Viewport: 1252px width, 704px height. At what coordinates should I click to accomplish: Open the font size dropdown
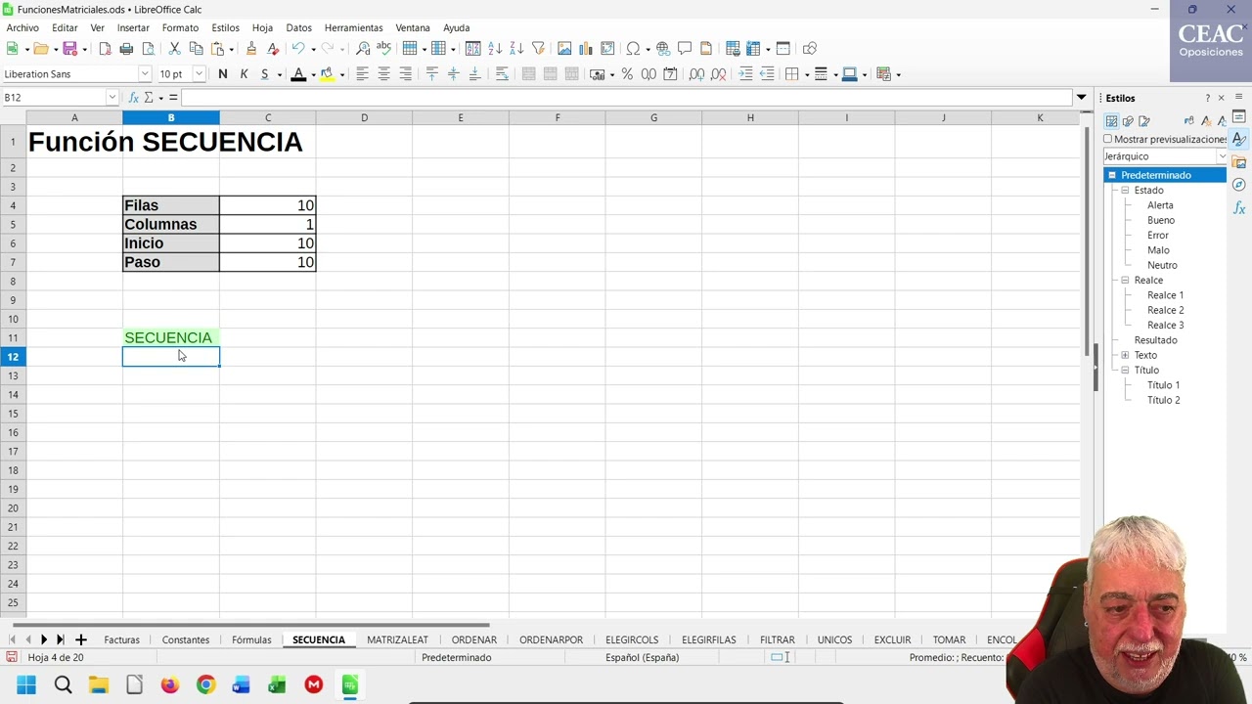[x=199, y=73]
